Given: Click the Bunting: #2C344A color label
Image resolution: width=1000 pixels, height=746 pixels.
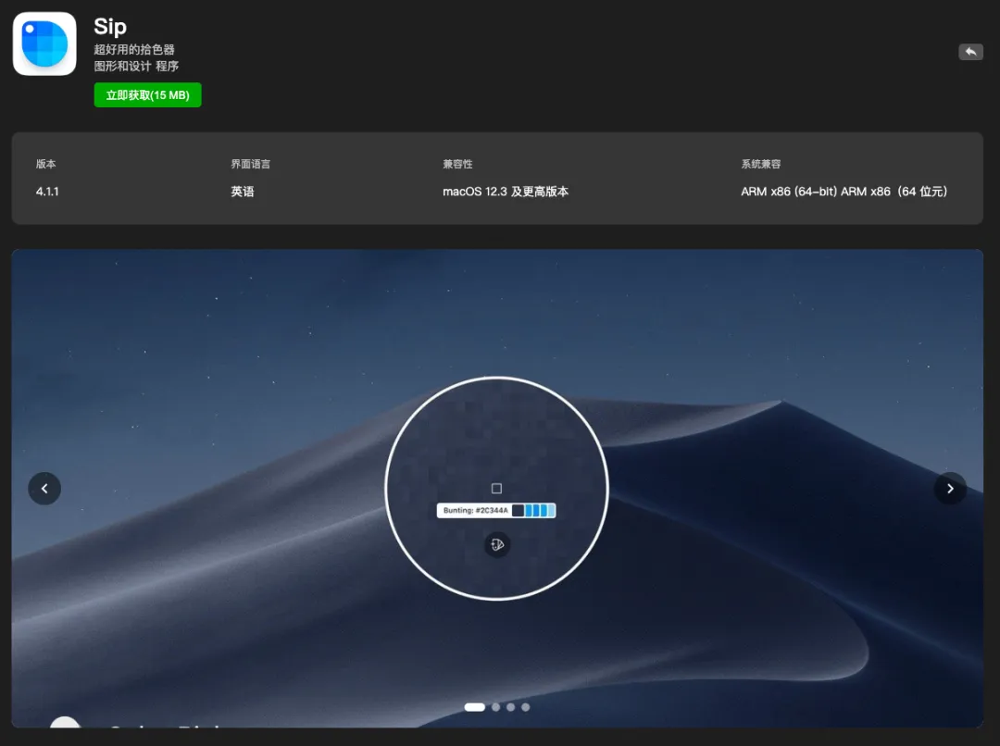Looking at the screenshot, I should 476,510.
